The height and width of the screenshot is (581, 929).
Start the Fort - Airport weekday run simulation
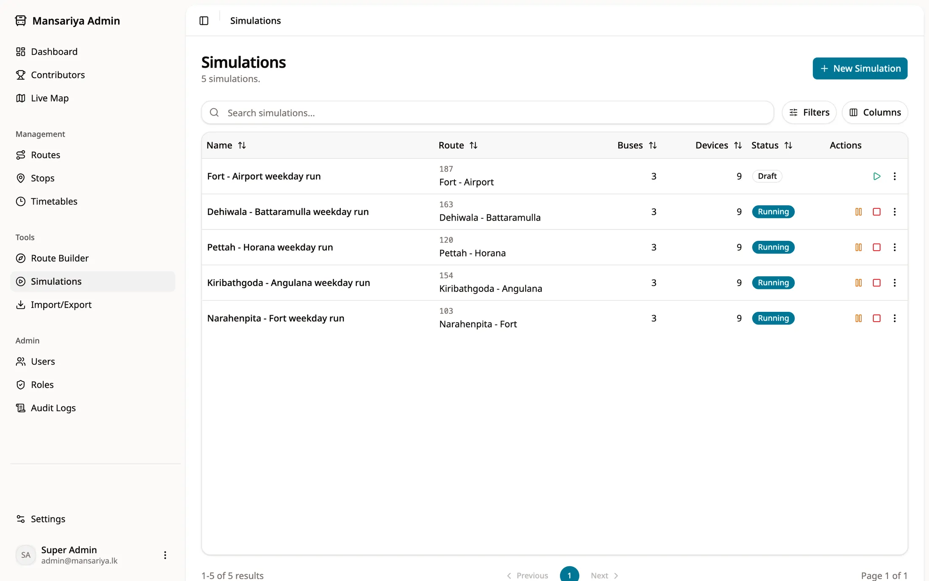877,176
